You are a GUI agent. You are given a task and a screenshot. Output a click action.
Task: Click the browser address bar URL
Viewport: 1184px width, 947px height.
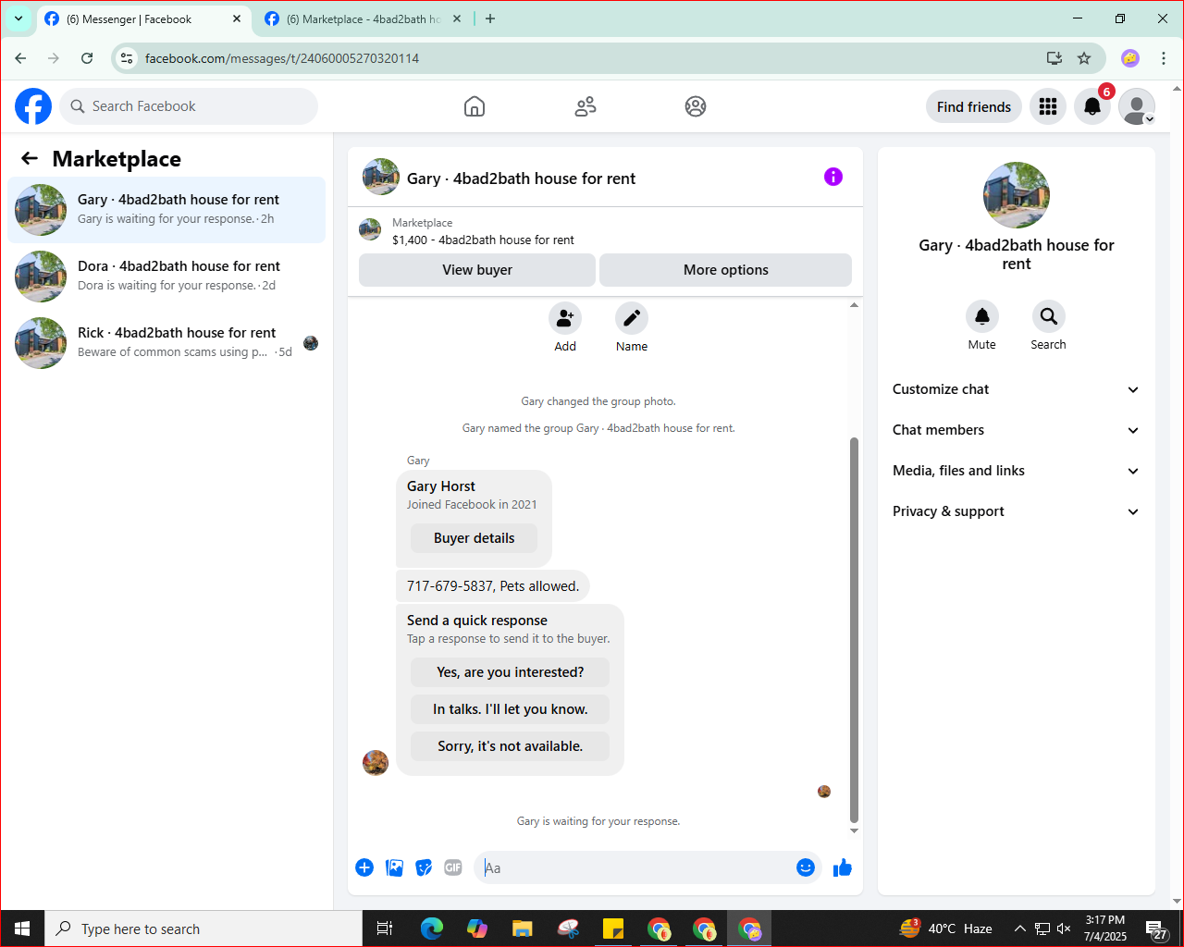coord(282,58)
